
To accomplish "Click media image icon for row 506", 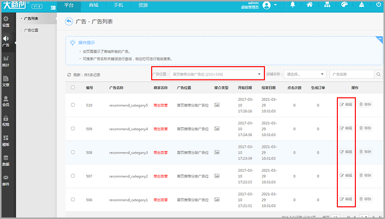I will pyautogui.click(x=217, y=200).
